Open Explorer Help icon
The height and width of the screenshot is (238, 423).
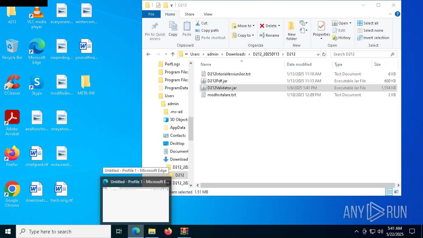click(x=398, y=14)
